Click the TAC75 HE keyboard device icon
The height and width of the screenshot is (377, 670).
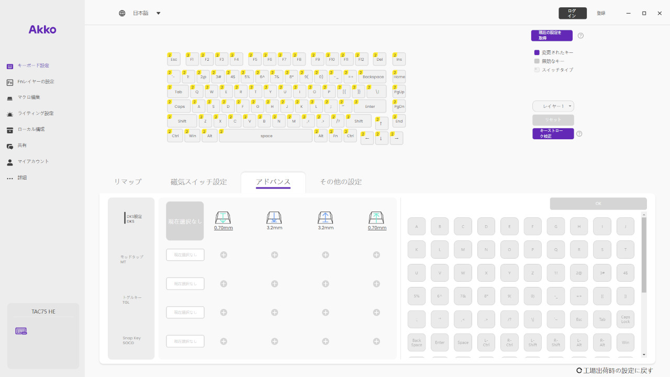pyautogui.click(x=21, y=331)
